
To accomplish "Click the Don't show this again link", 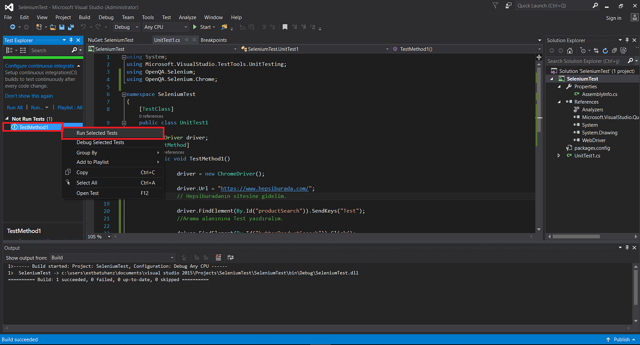I will coord(29,96).
